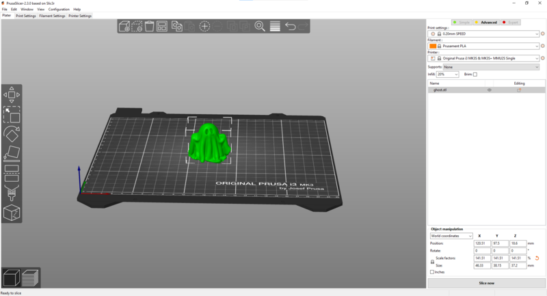Open the Edit menu
547x296 pixels.
coord(14,10)
